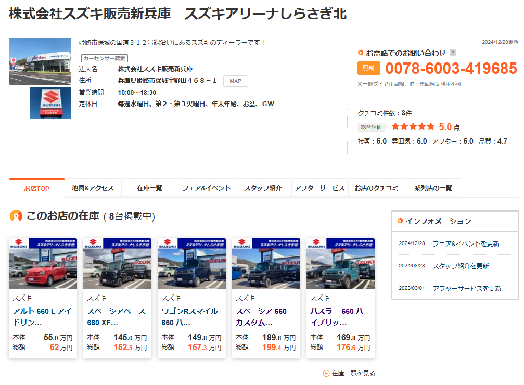Click the arrow icon beside 在庫一覧を見る

click(x=326, y=373)
